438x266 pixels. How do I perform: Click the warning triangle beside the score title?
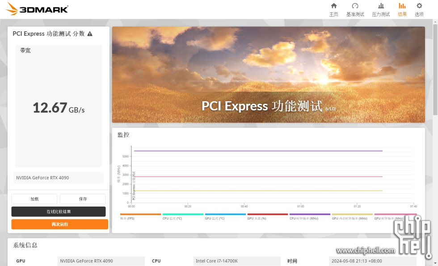90,34
